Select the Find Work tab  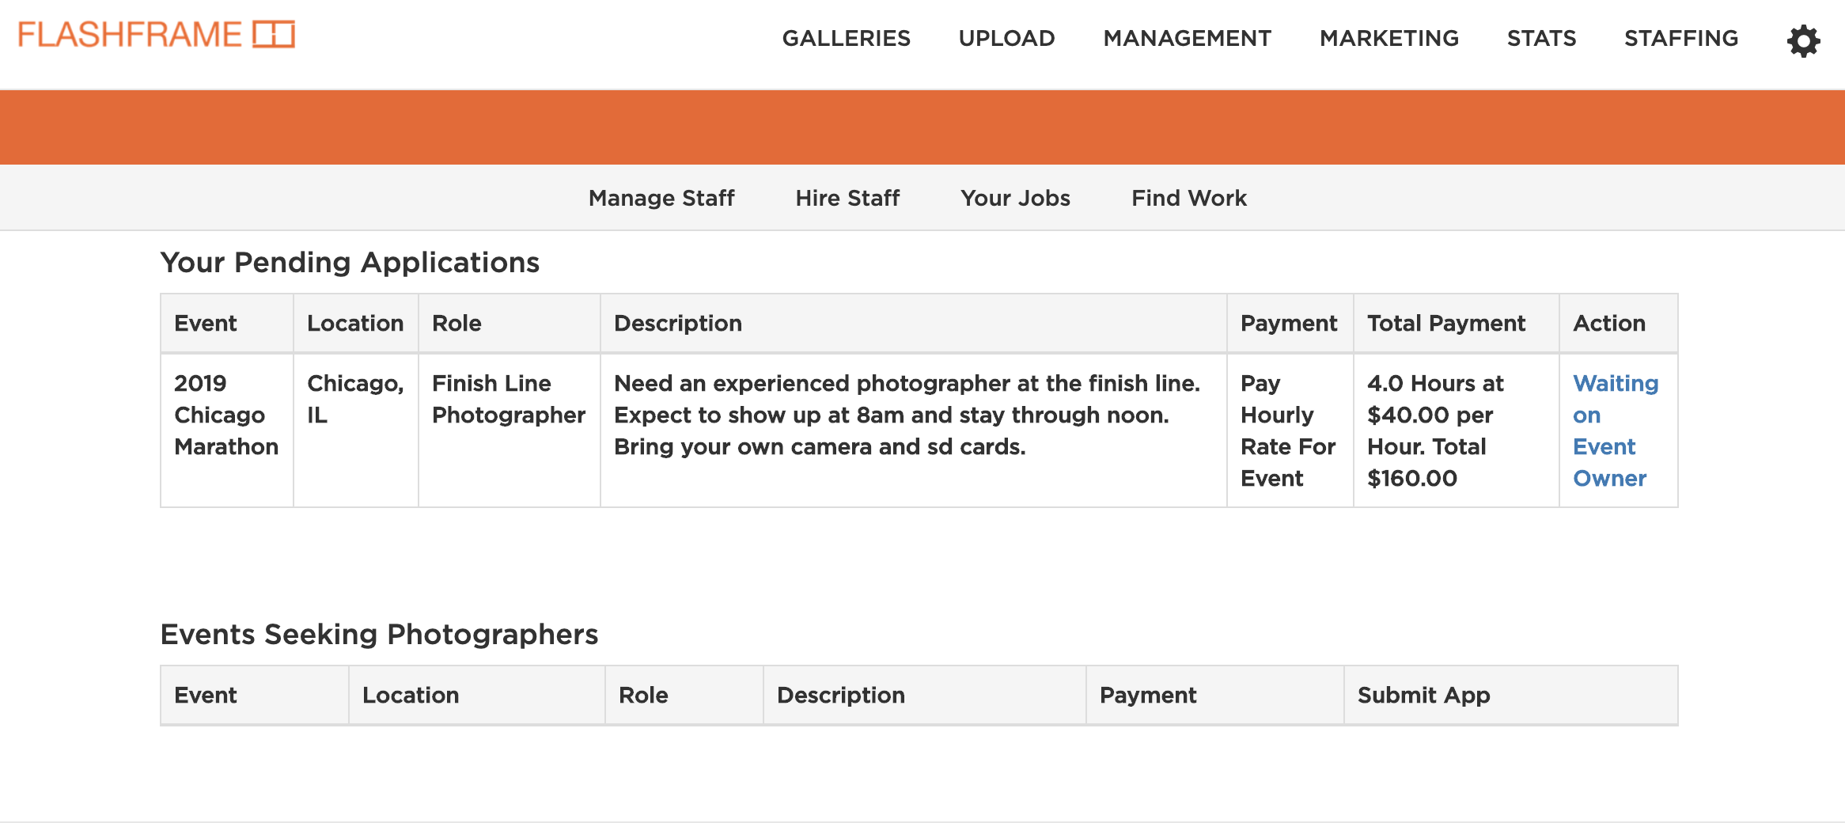pos(1188,198)
